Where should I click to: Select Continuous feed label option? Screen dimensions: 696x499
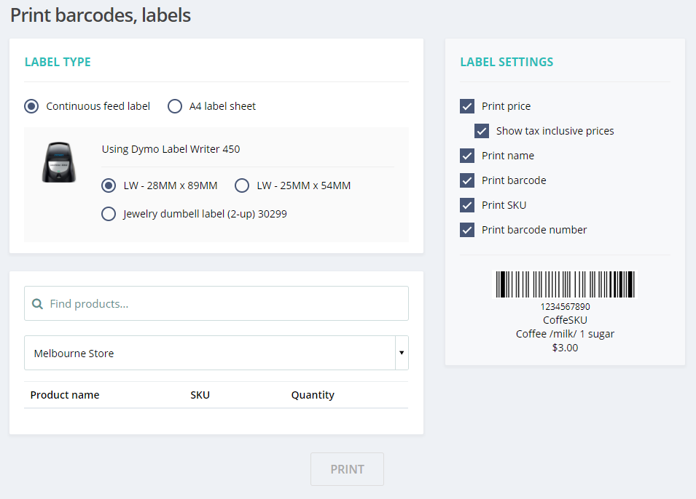point(31,106)
